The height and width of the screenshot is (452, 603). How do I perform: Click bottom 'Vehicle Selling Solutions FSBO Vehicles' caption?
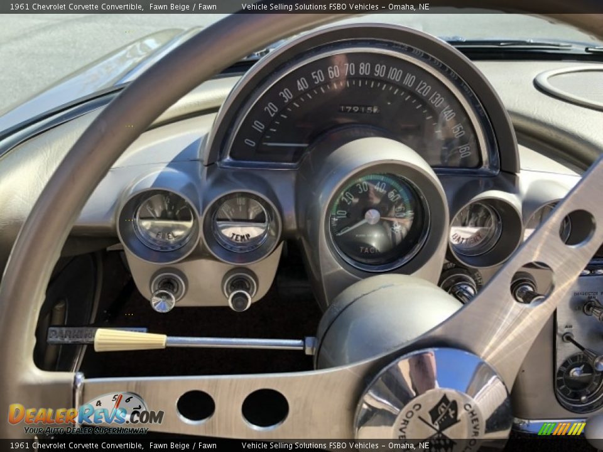tap(310, 446)
